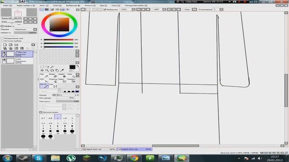The width and height of the screenshot is (289, 162).
Task: Activate the hand pan tool
Action: (57, 70)
